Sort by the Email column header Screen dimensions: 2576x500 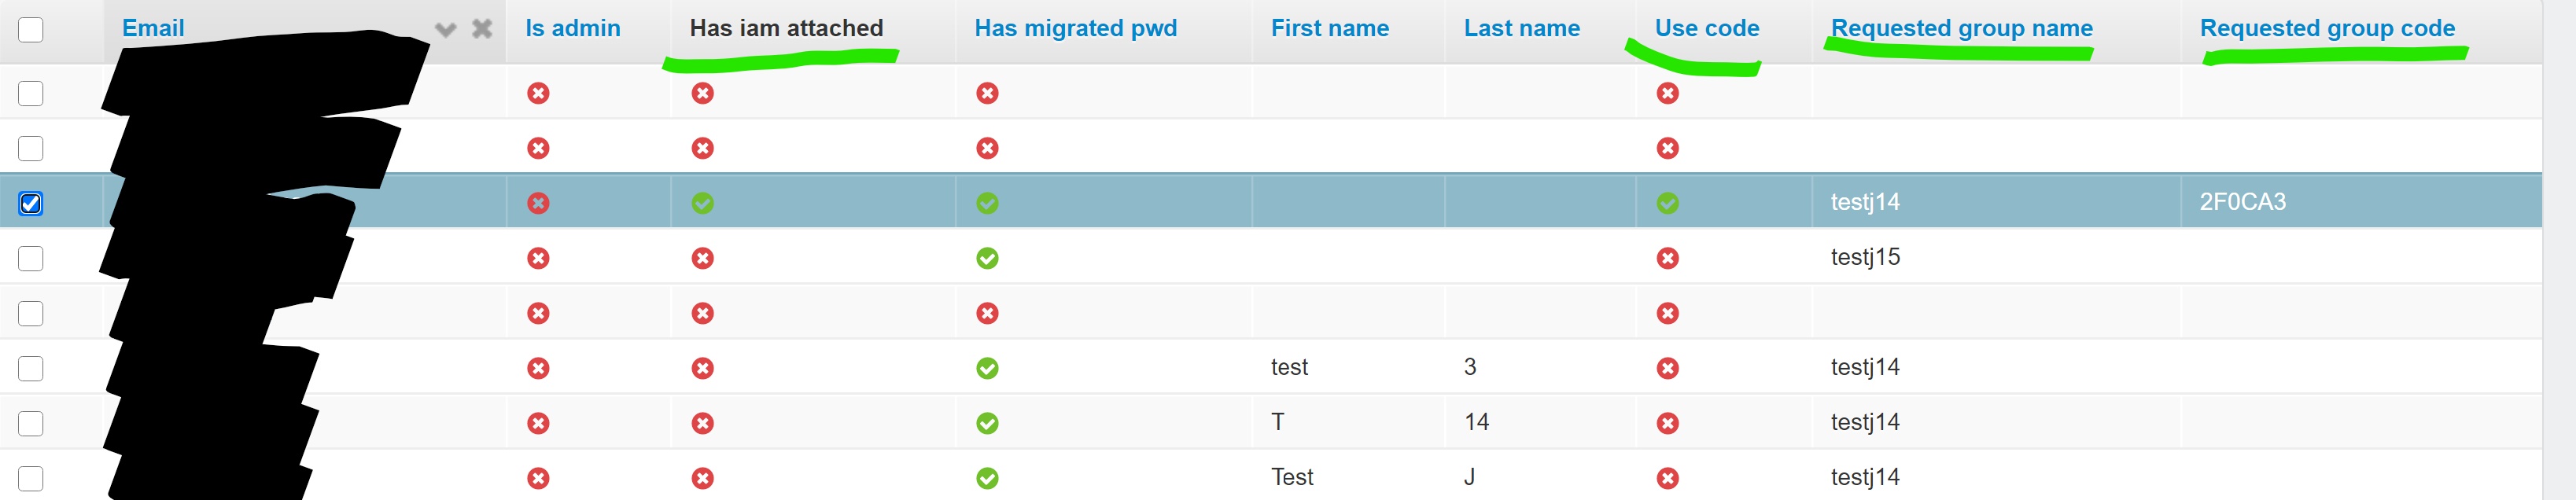pyautogui.click(x=153, y=28)
